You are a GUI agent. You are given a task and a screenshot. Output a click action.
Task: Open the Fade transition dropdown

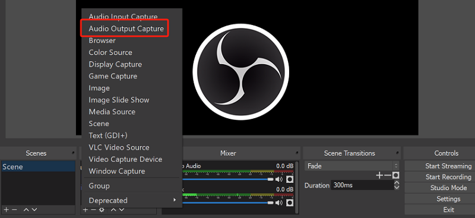click(351, 166)
